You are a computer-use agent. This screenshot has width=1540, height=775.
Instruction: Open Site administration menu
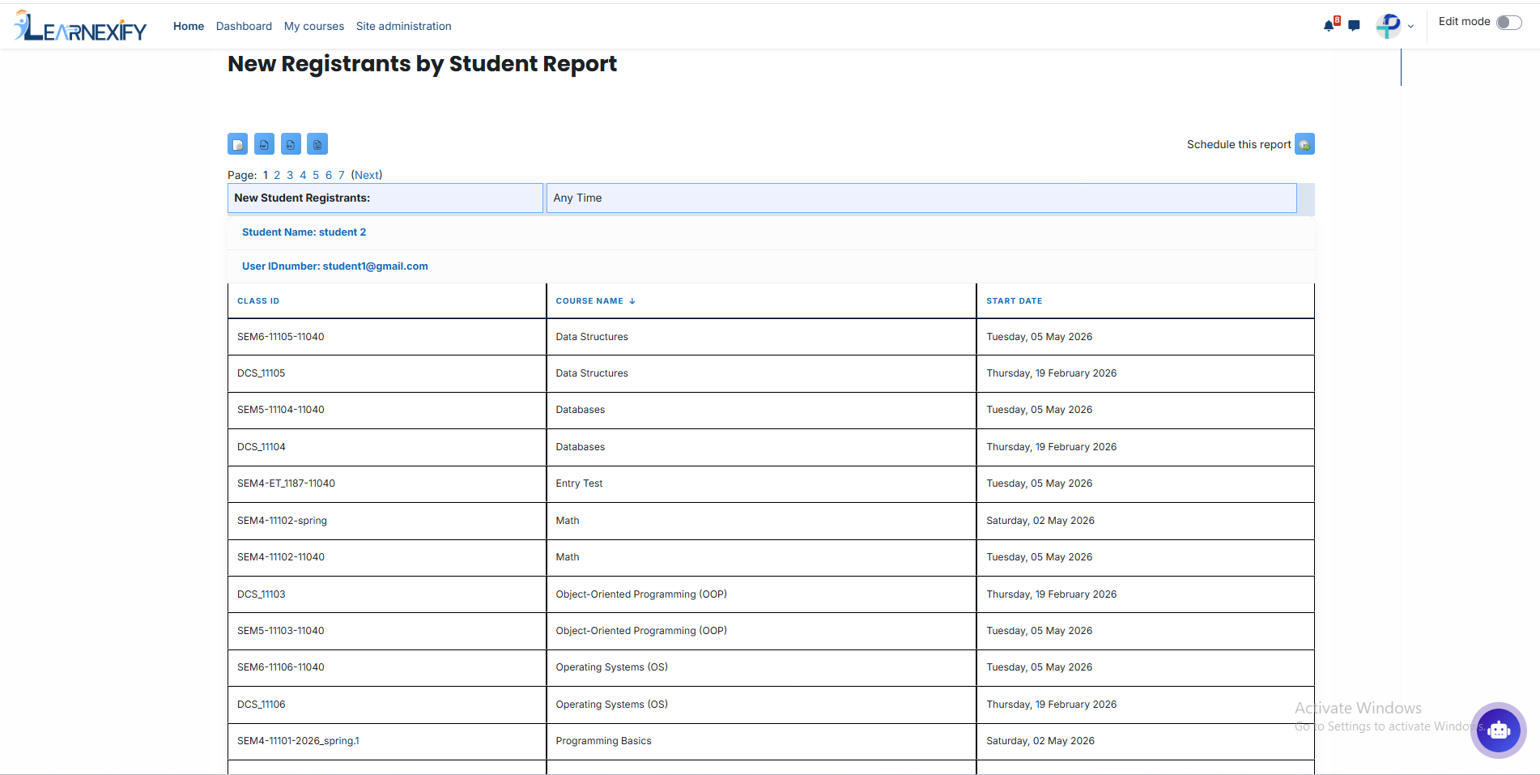click(404, 26)
